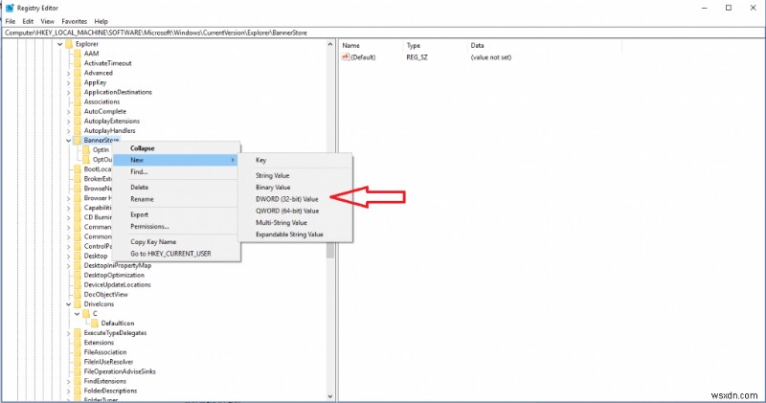Click the OptIn subkey folder icon
This screenshot has width=766, height=403.
[86, 150]
